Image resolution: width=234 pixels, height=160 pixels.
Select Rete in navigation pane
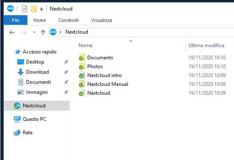[x=27, y=133]
